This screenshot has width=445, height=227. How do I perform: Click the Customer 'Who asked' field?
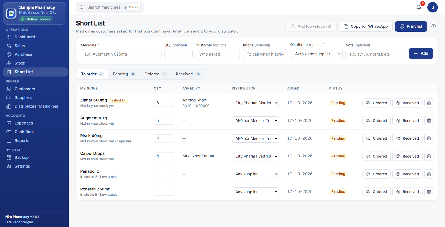(217, 54)
